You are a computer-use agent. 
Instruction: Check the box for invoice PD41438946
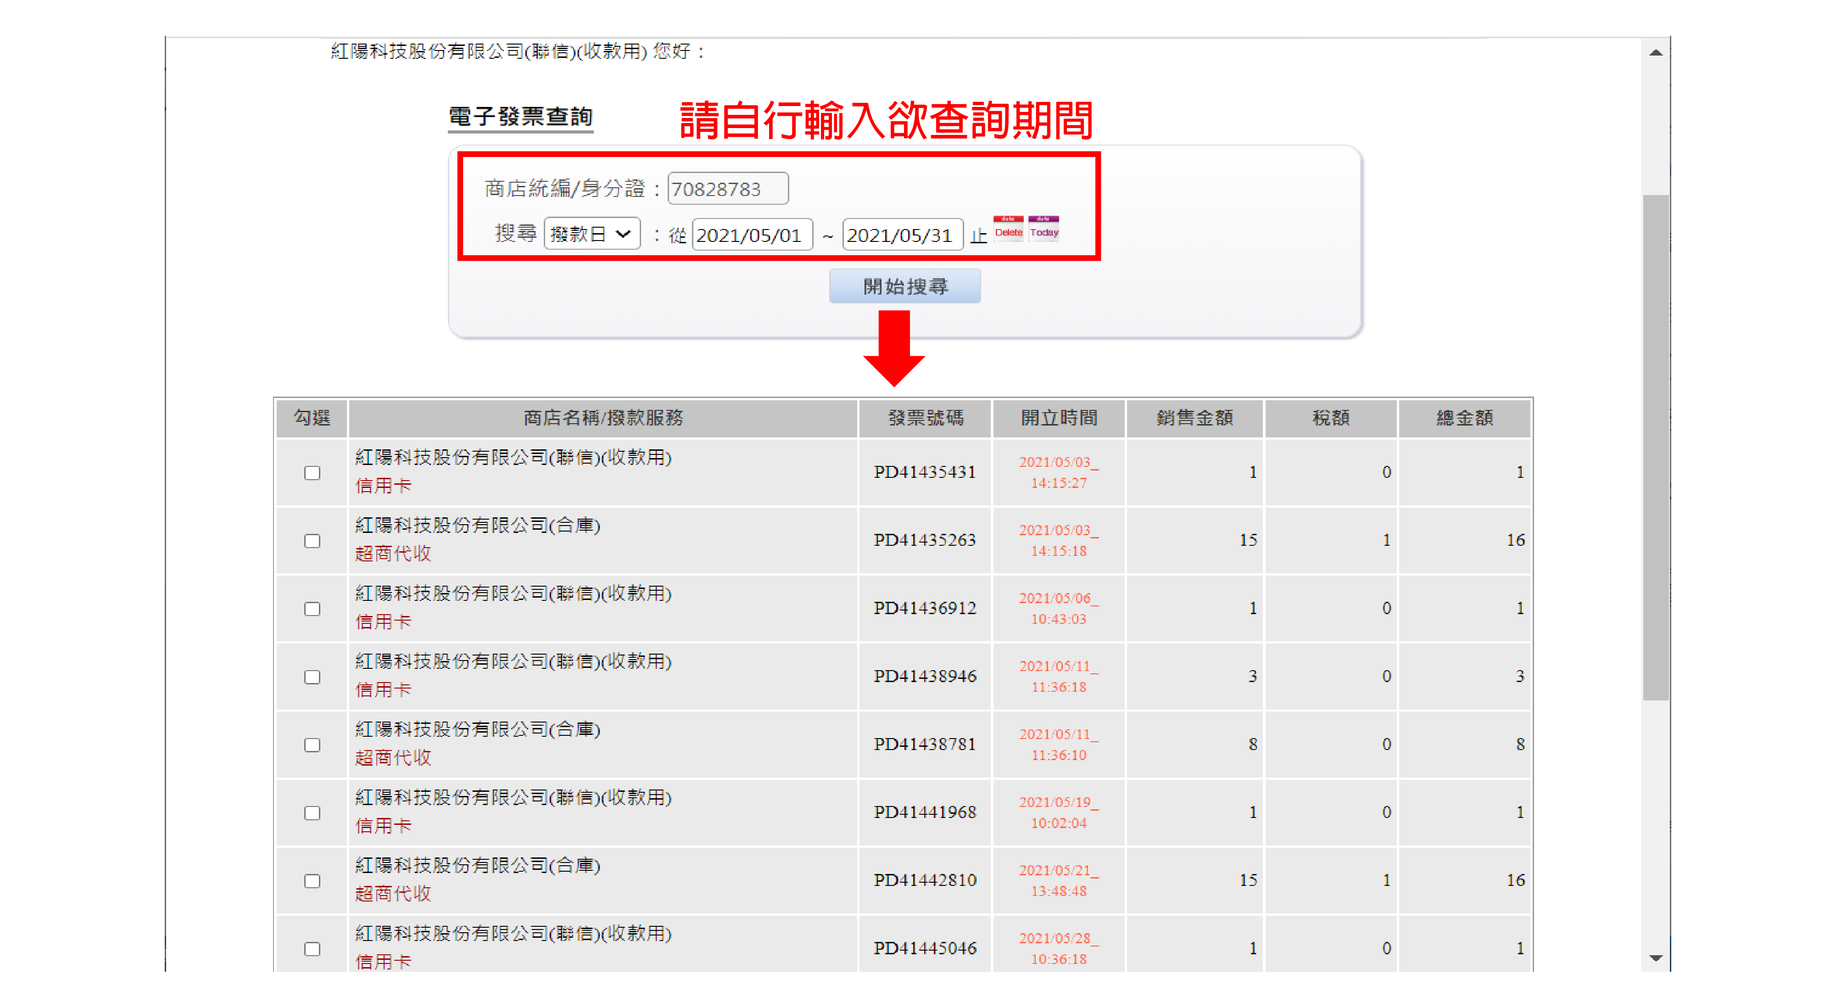click(x=312, y=677)
